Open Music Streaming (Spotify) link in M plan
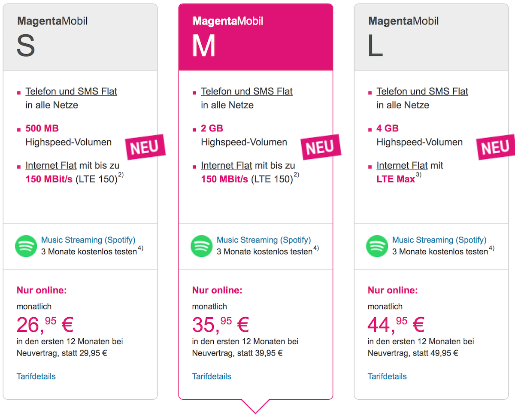 [264, 240]
